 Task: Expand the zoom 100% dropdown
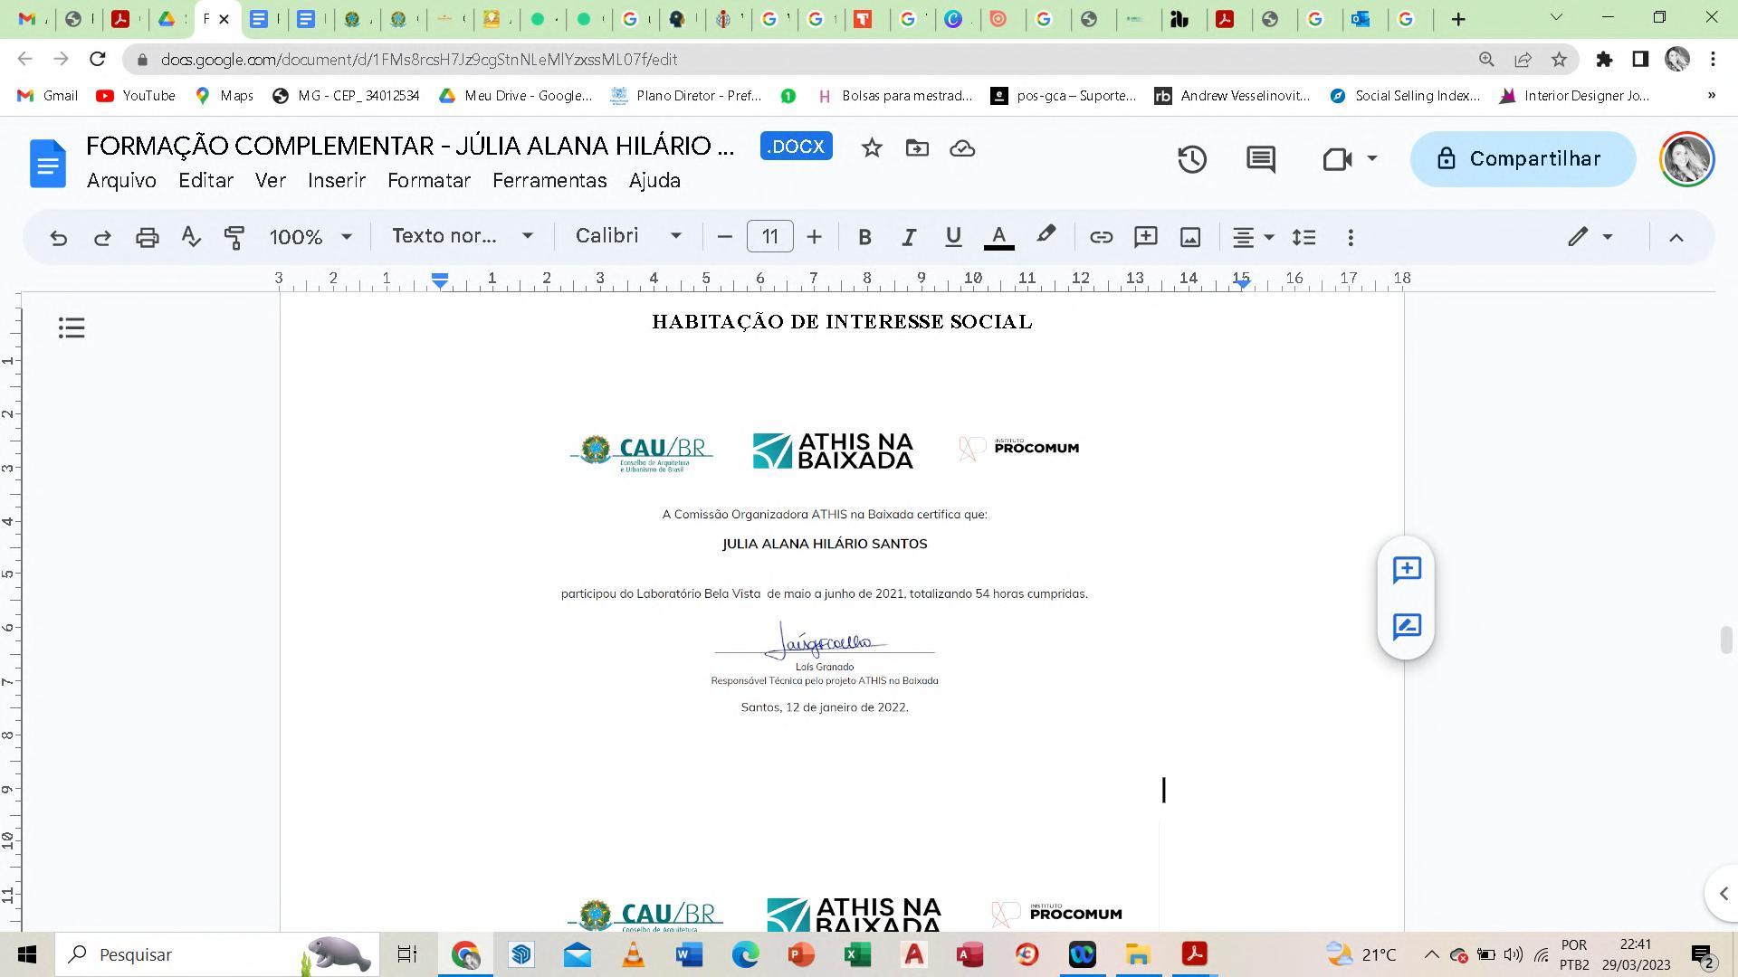click(310, 237)
